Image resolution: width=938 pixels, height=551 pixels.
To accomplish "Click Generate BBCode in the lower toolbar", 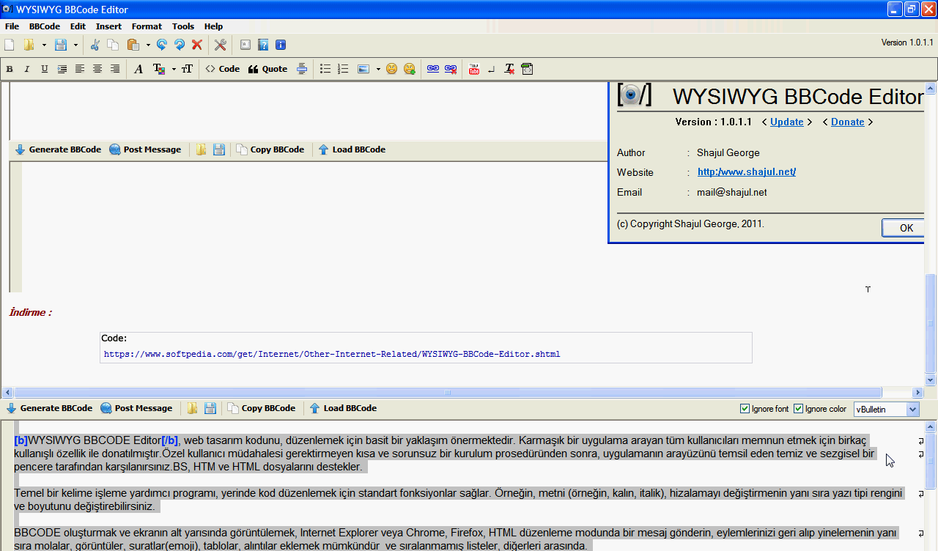I will [x=49, y=408].
